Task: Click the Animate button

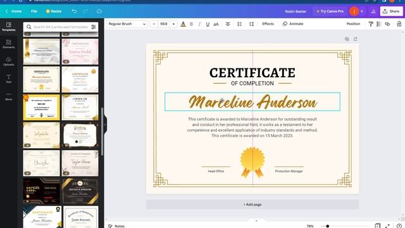Action: coord(293,24)
